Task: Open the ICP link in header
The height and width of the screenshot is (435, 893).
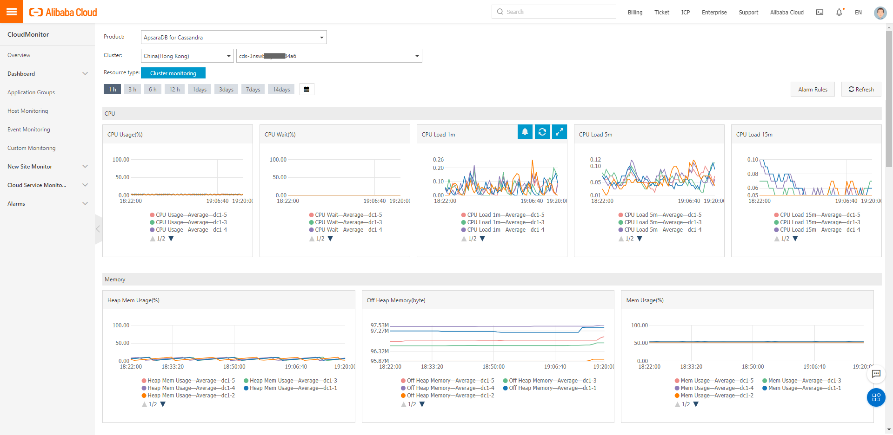Action: pyautogui.click(x=686, y=13)
